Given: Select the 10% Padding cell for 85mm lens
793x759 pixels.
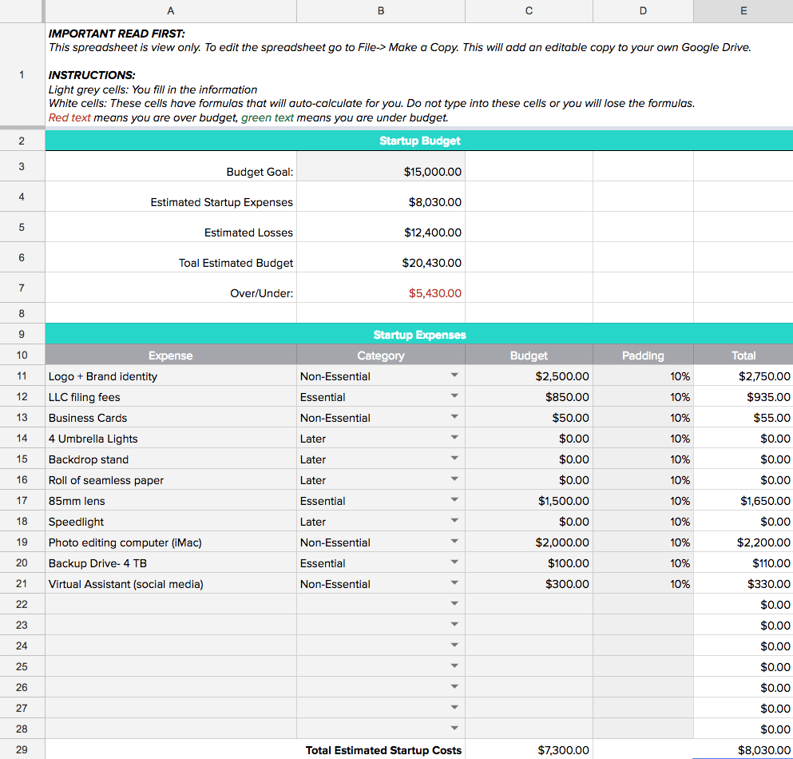Looking at the screenshot, I should [x=643, y=500].
